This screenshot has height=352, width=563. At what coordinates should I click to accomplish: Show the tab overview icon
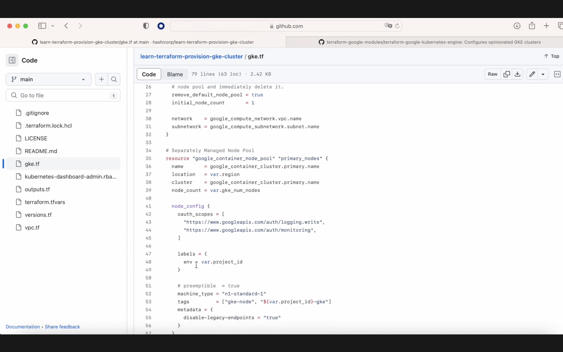pyautogui.click(x=560, y=26)
